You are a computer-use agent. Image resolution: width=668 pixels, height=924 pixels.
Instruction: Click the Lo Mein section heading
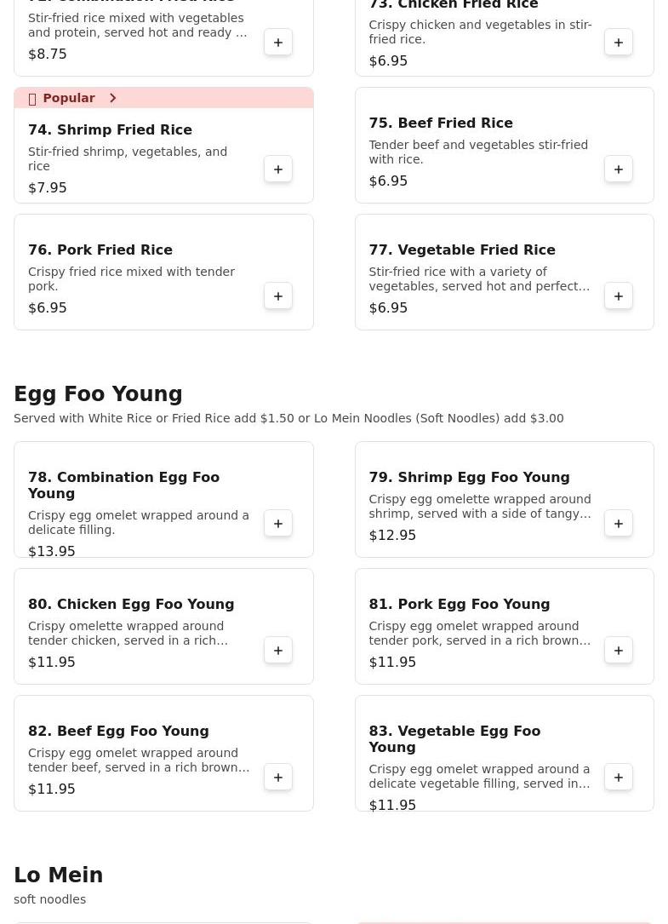[58, 875]
